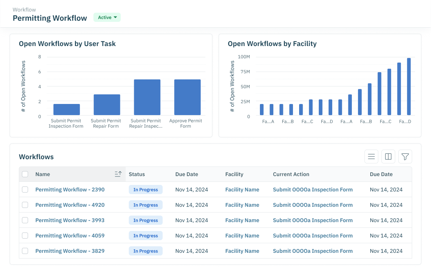Open the 3993 row's Submit OOOOa Inspection Form
Screen dimensions: 431x267
coord(313,220)
